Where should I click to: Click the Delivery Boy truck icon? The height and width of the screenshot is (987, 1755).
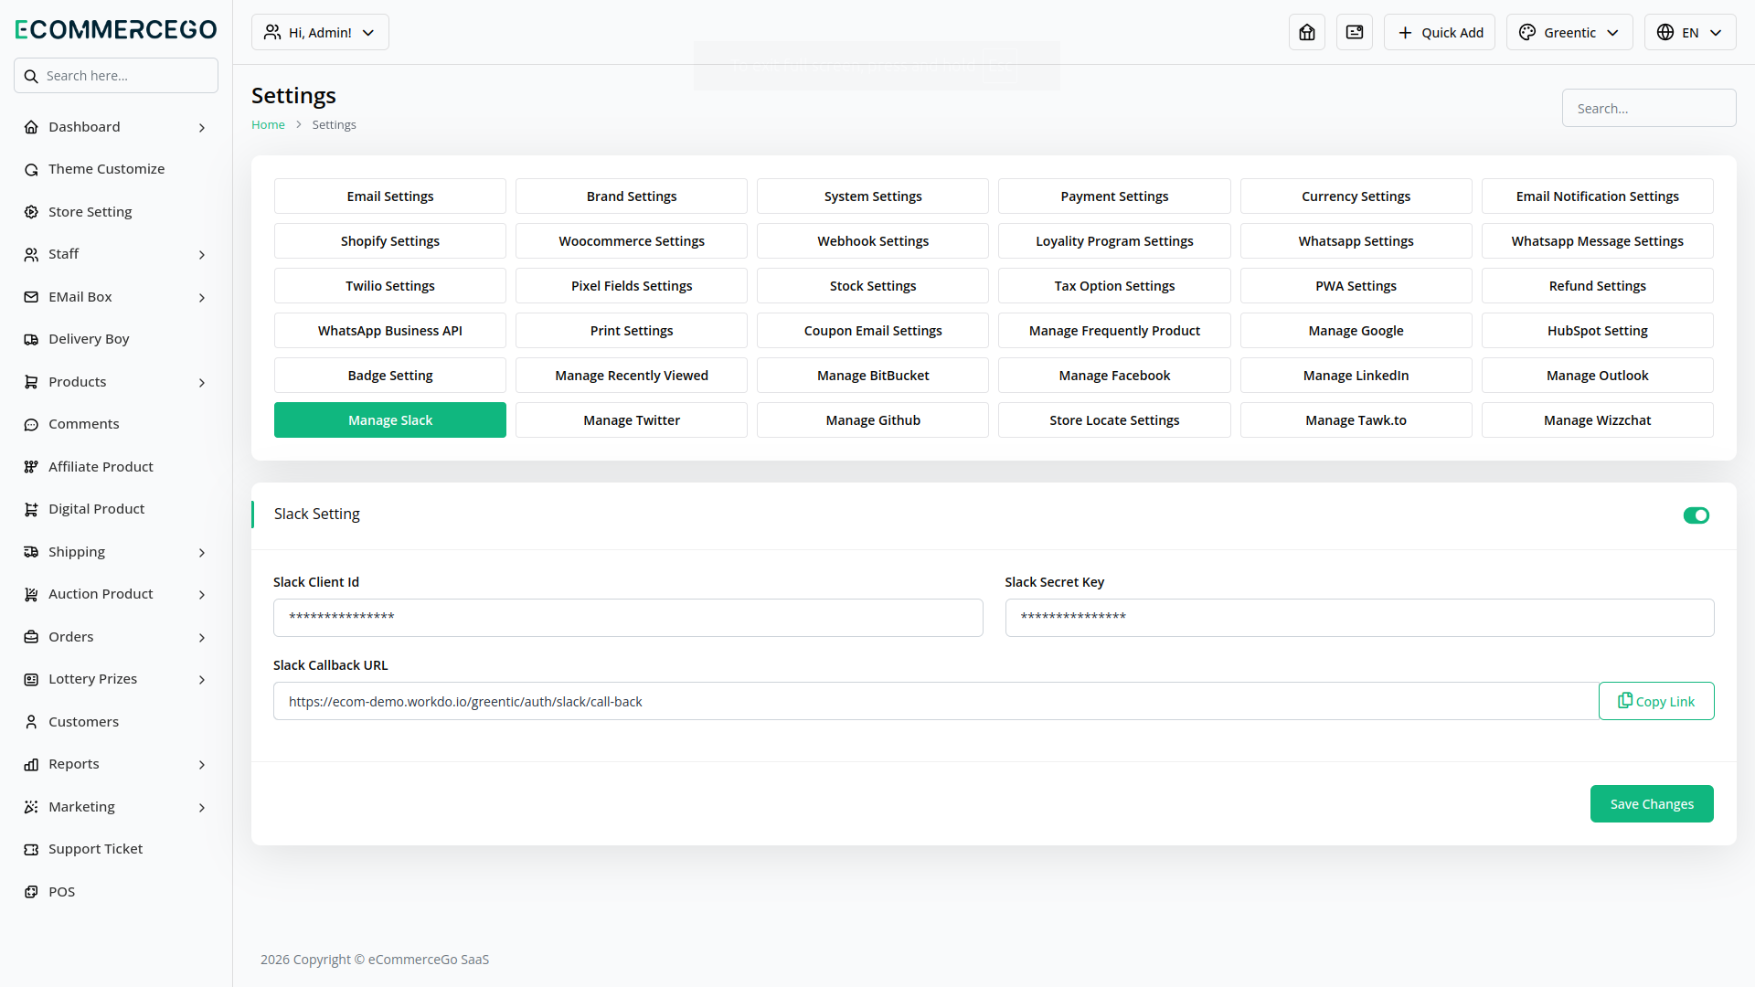pos(31,339)
